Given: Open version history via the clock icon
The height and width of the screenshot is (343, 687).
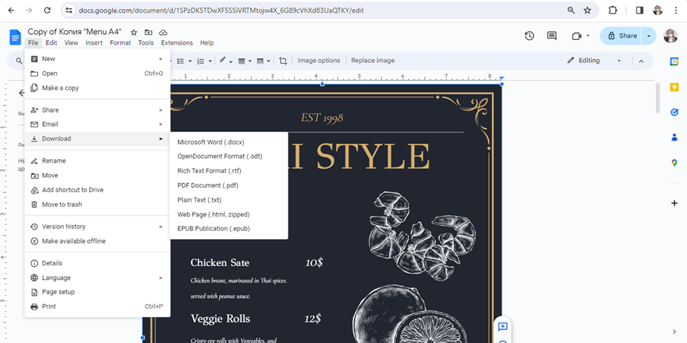Looking at the screenshot, I should point(529,36).
